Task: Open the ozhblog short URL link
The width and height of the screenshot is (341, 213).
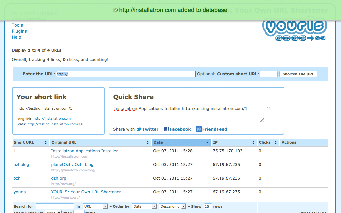Action: pos(21,165)
